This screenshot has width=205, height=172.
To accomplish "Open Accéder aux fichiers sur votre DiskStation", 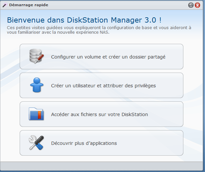I will pos(102,114).
